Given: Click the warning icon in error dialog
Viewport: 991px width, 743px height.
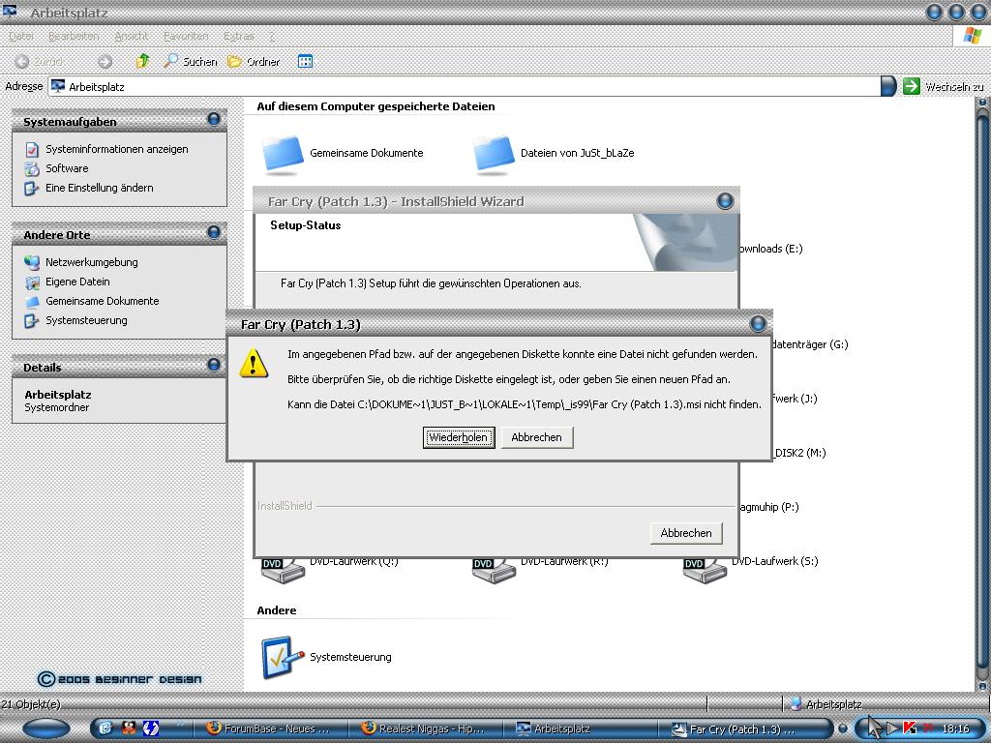Looking at the screenshot, I should (254, 363).
